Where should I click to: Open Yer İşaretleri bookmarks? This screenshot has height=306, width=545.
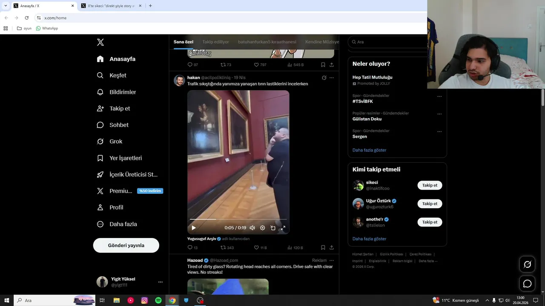point(119,158)
